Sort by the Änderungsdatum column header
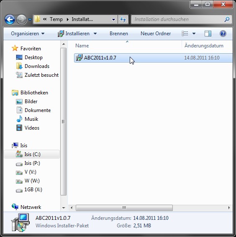Viewport: 236px width, 237px height. [x=204, y=46]
